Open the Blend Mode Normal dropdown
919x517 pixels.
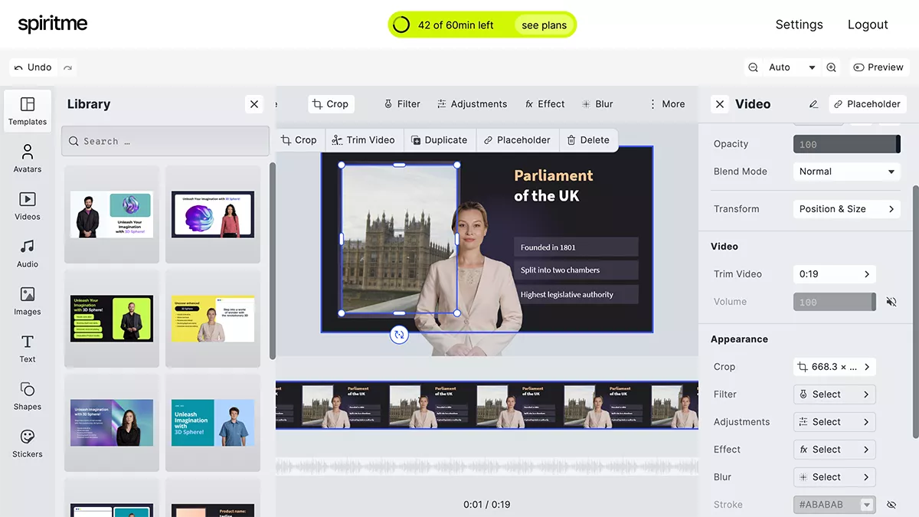coord(846,172)
